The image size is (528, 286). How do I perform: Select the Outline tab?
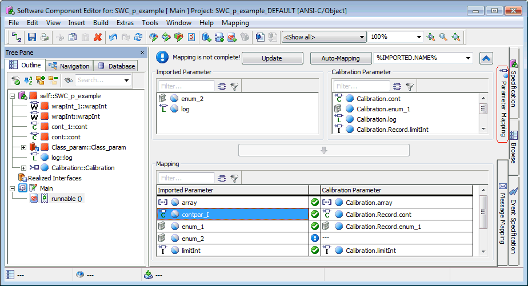tap(26, 65)
